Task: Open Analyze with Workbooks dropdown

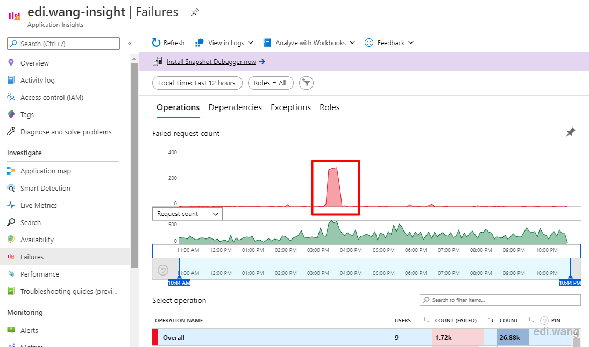Action: tap(309, 43)
